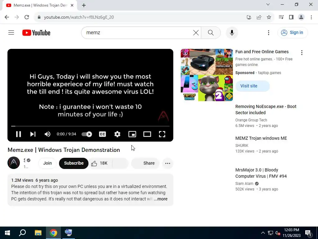
Task: Skip to the next video
Action: [33, 134]
